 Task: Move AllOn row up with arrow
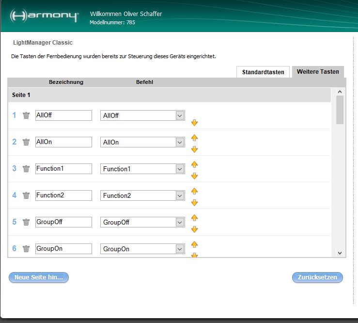pos(195,138)
